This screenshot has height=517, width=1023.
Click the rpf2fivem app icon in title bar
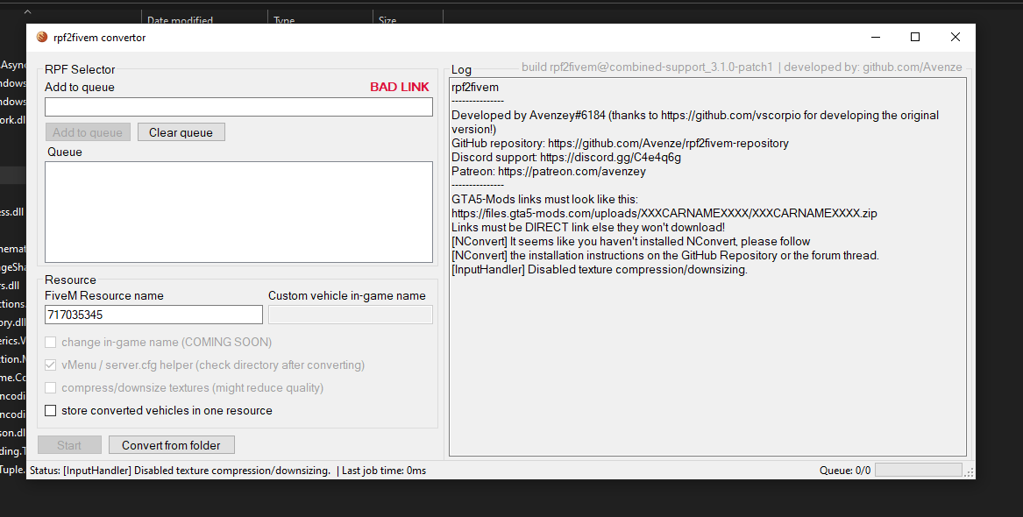(x=42, y=37)
